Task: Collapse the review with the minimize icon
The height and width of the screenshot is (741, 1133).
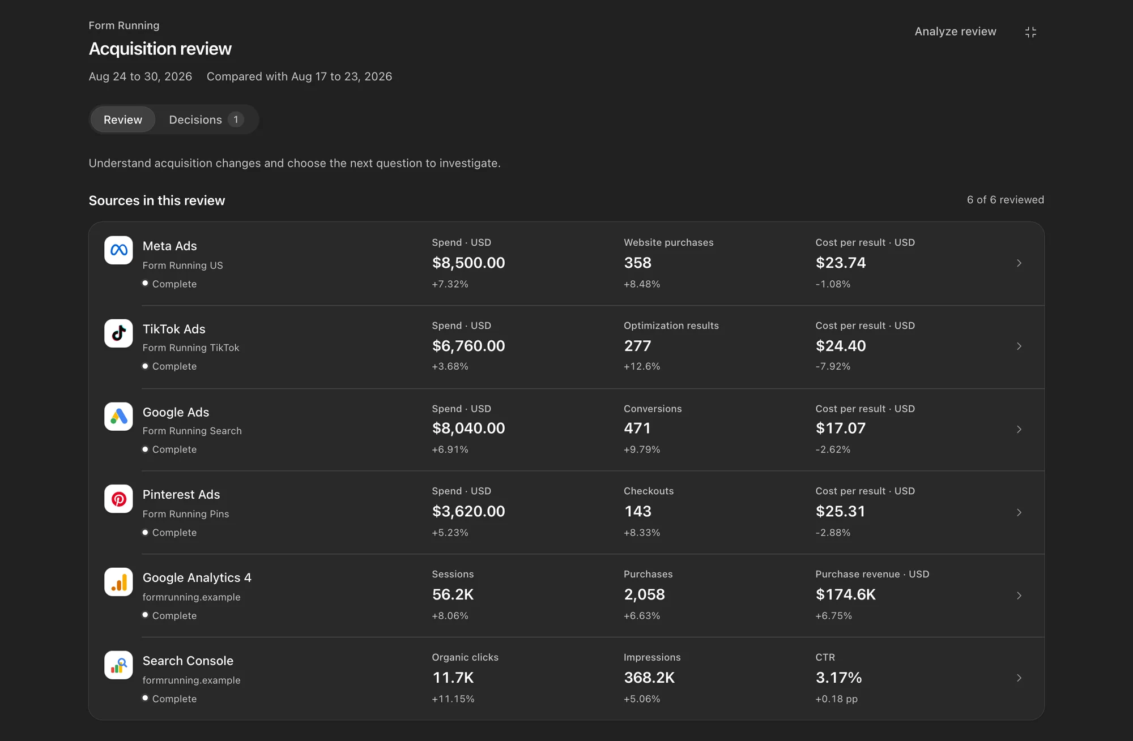Action: (x=1030, y=32)
